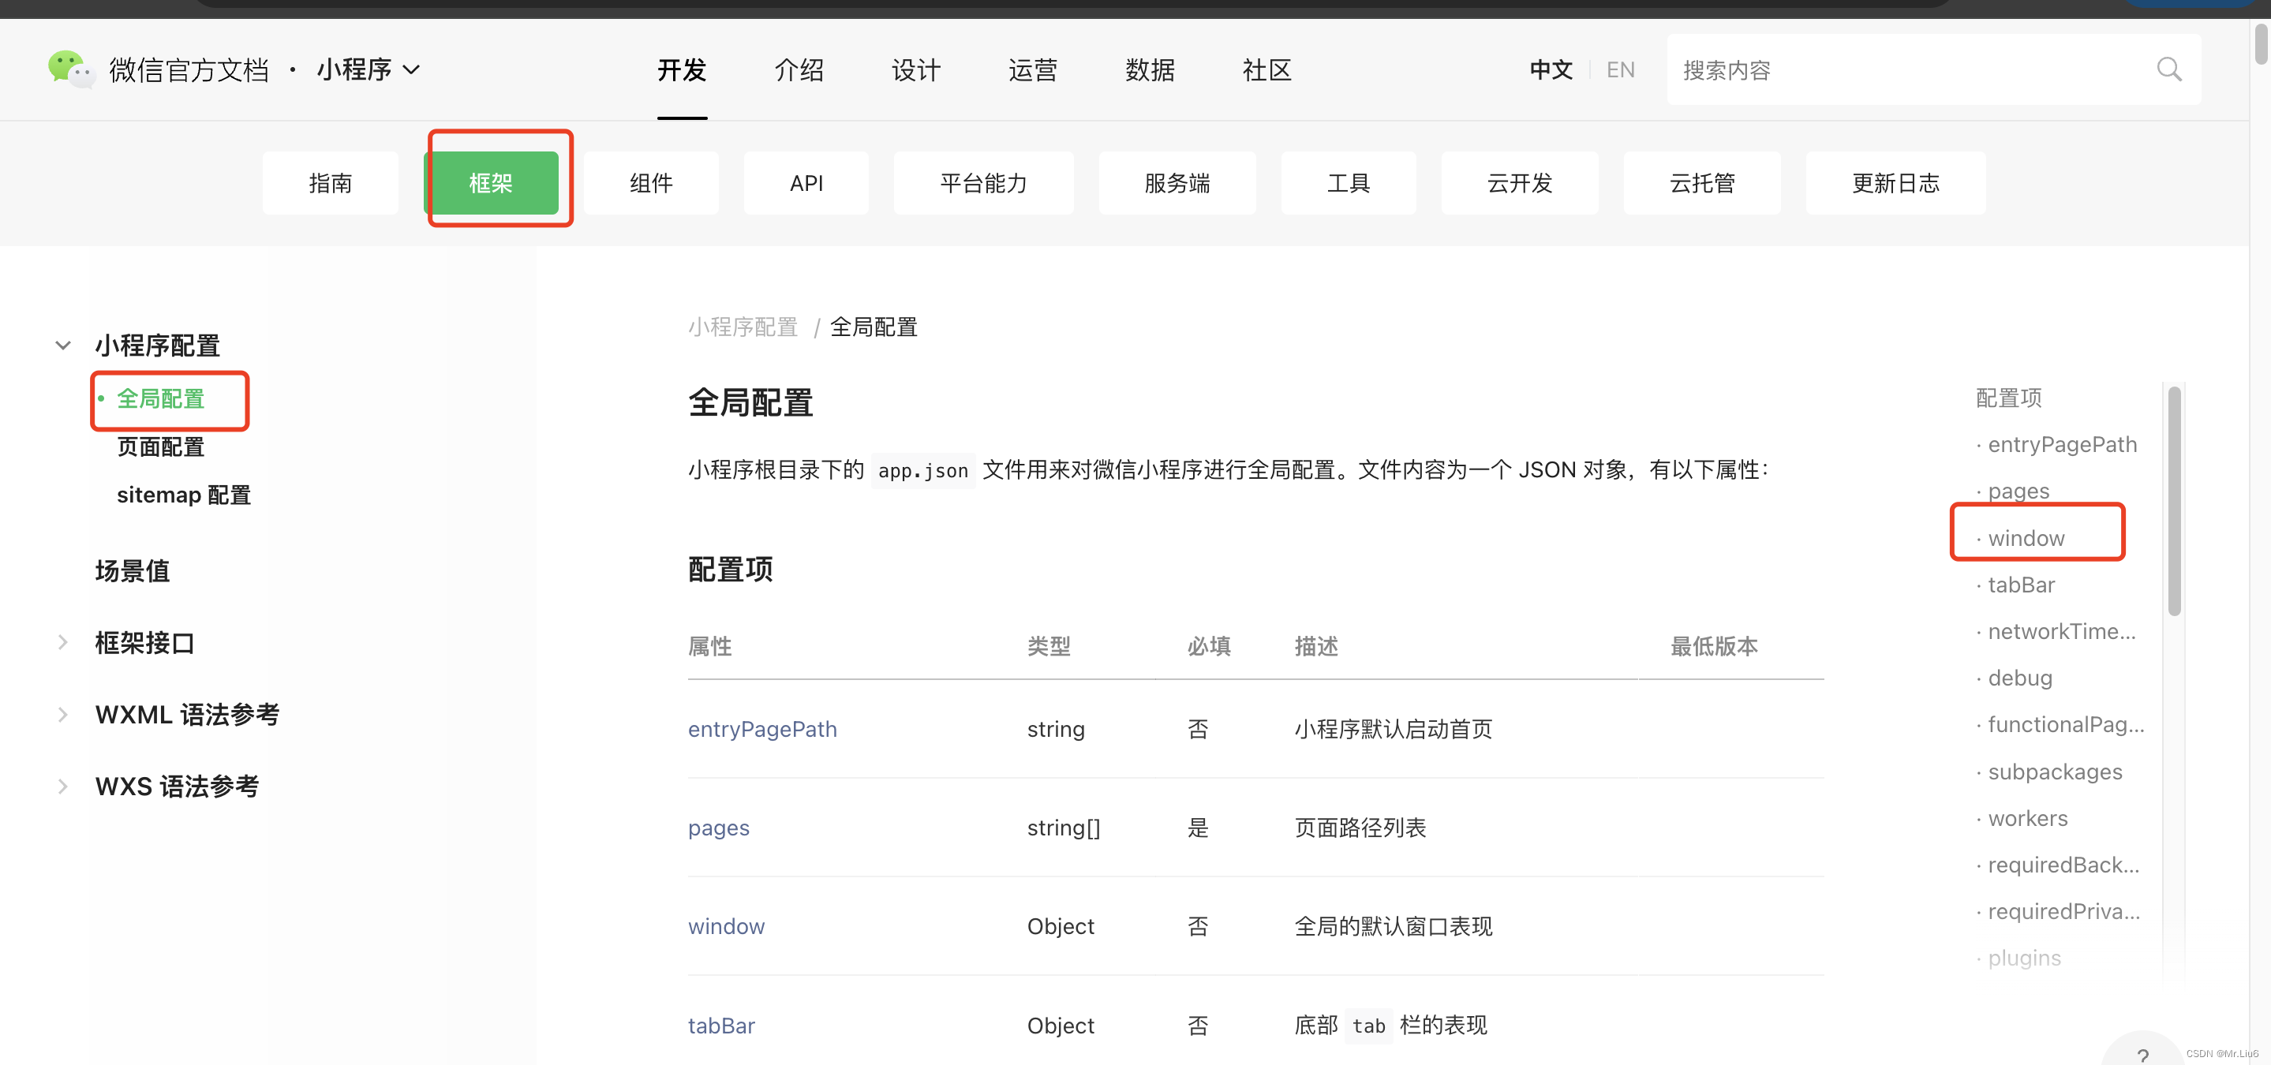Expand the WXML 语法参考 section
Image resolution: width=2271 pixels, height=1065 pixels.
click(63, 714)
